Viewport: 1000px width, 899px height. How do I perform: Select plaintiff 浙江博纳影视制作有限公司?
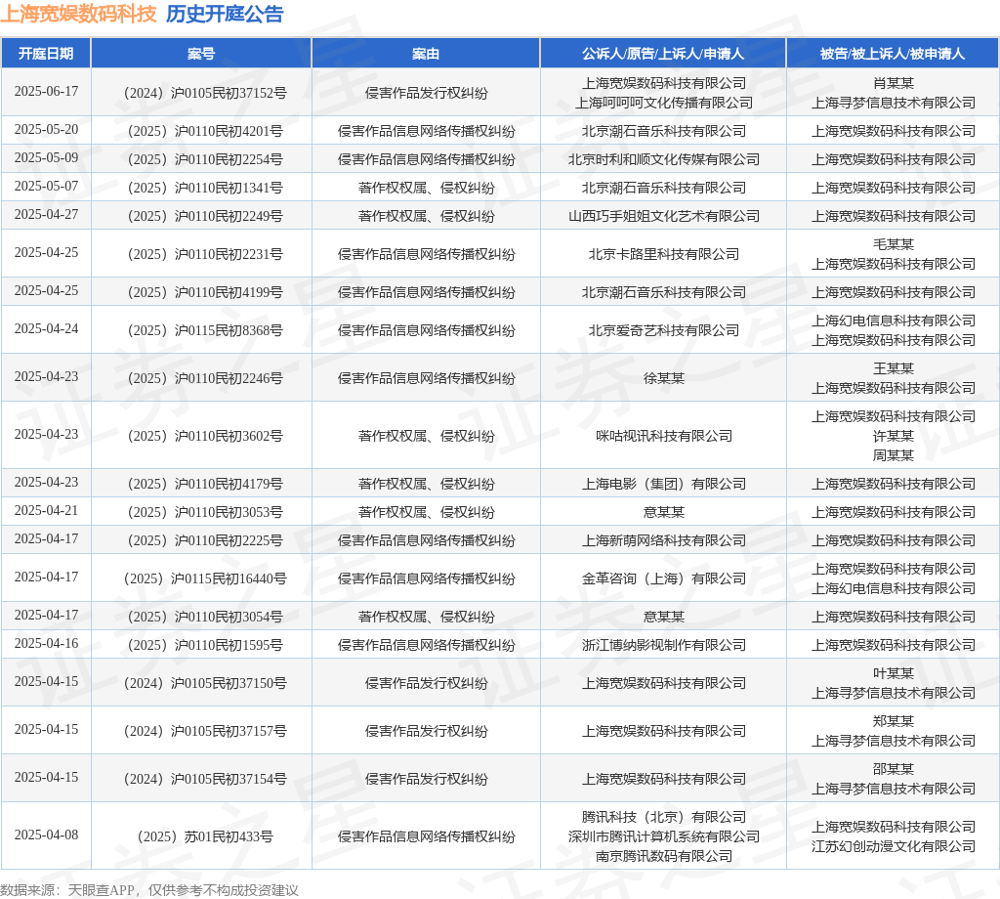(664, 645)
